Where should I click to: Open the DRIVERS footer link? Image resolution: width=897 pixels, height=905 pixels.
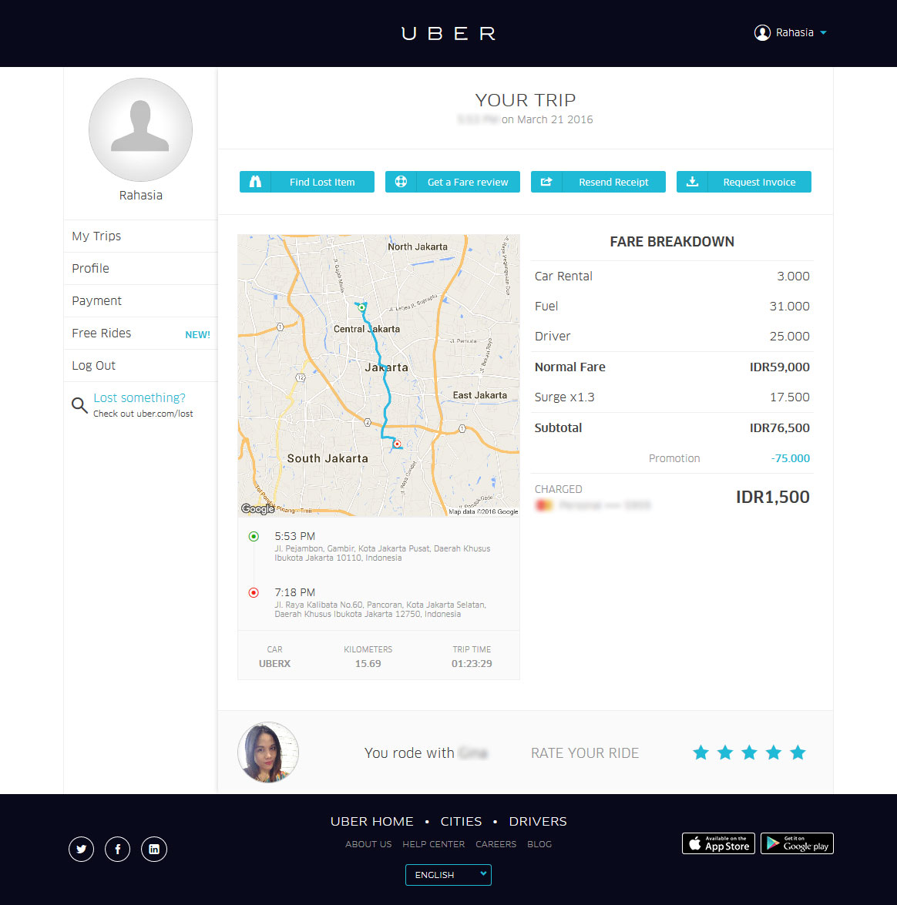tap(538, 821)
